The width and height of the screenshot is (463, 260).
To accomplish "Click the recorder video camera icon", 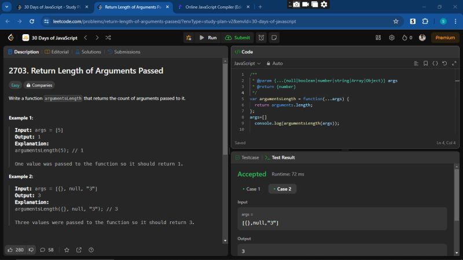I will [306, 4].
